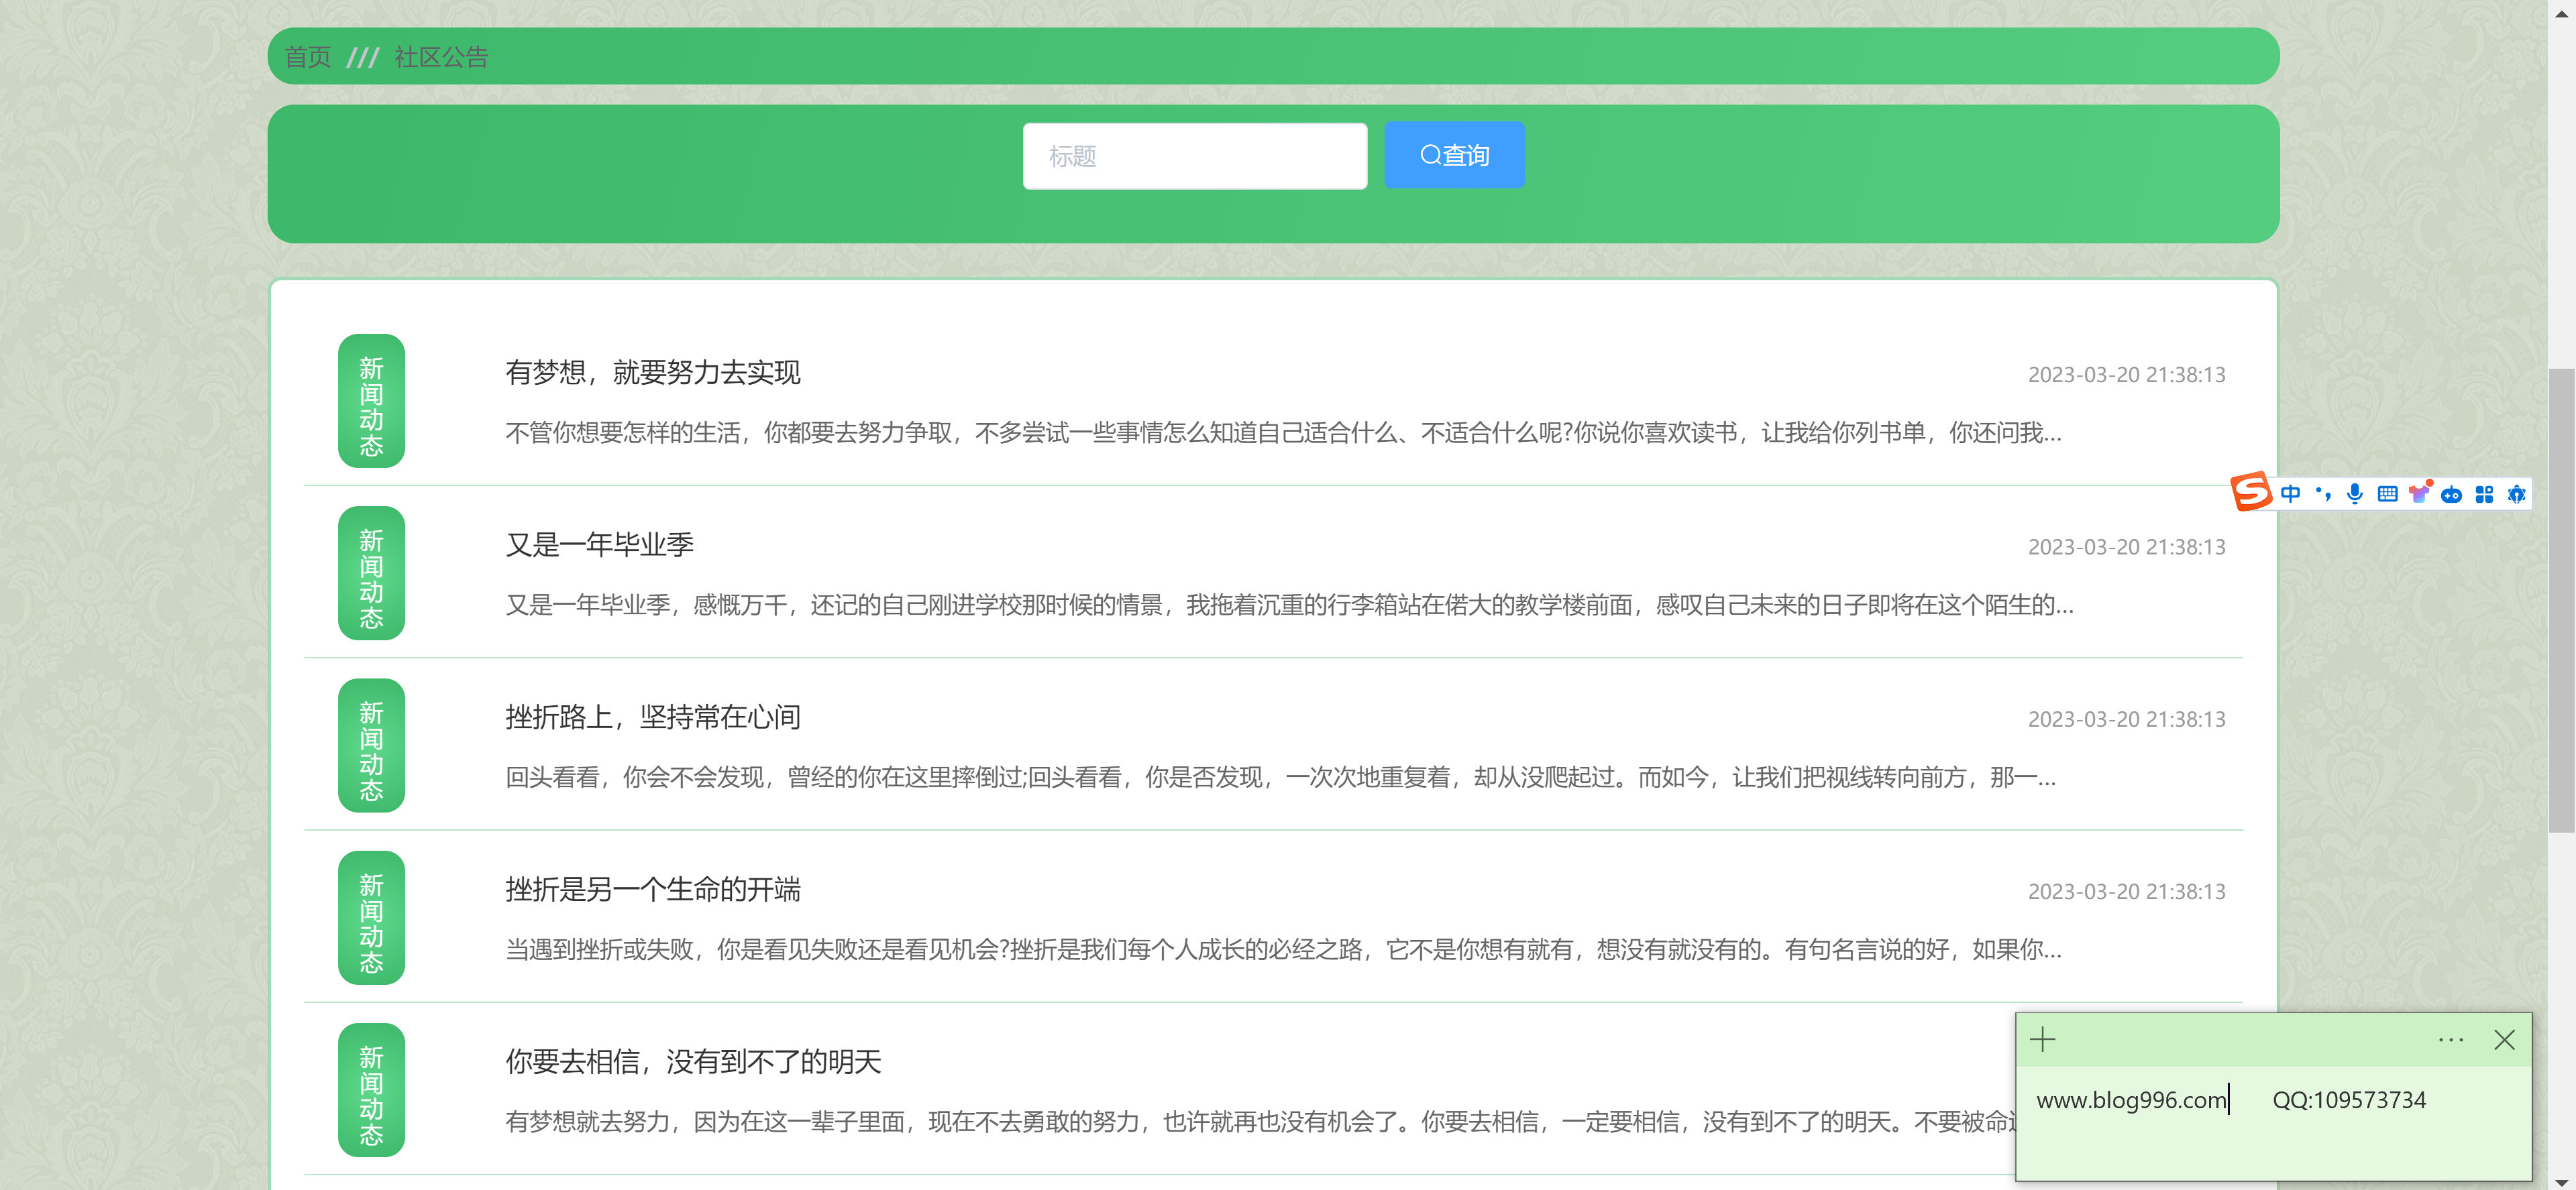Viewport: 2576px width, 1190px height.
Task: Toggle Chinese/English input mode on Sogou bar
Action: tap(2290, 493)
